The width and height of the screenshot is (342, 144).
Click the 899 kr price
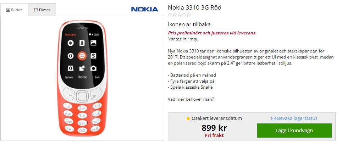pos(214,128)
